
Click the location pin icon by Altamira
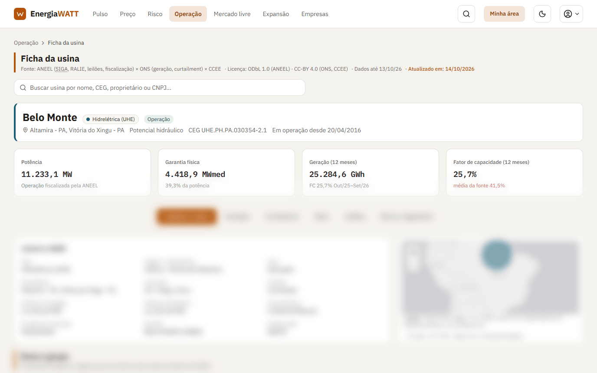point(25,130)
